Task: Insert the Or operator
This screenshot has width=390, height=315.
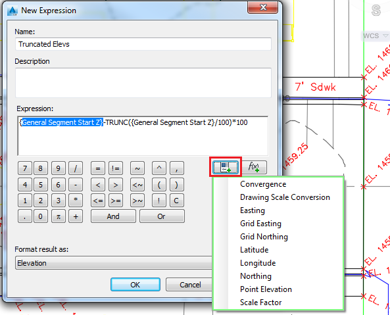Action: click(x=162, y=216)
